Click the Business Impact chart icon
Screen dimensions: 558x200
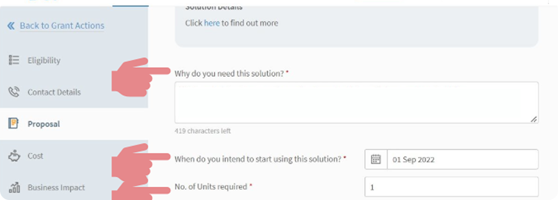14,187
